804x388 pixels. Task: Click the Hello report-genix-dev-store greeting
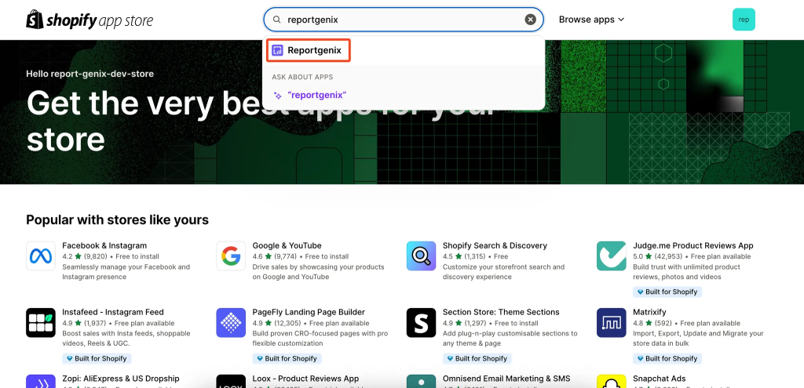click(90, 74)
